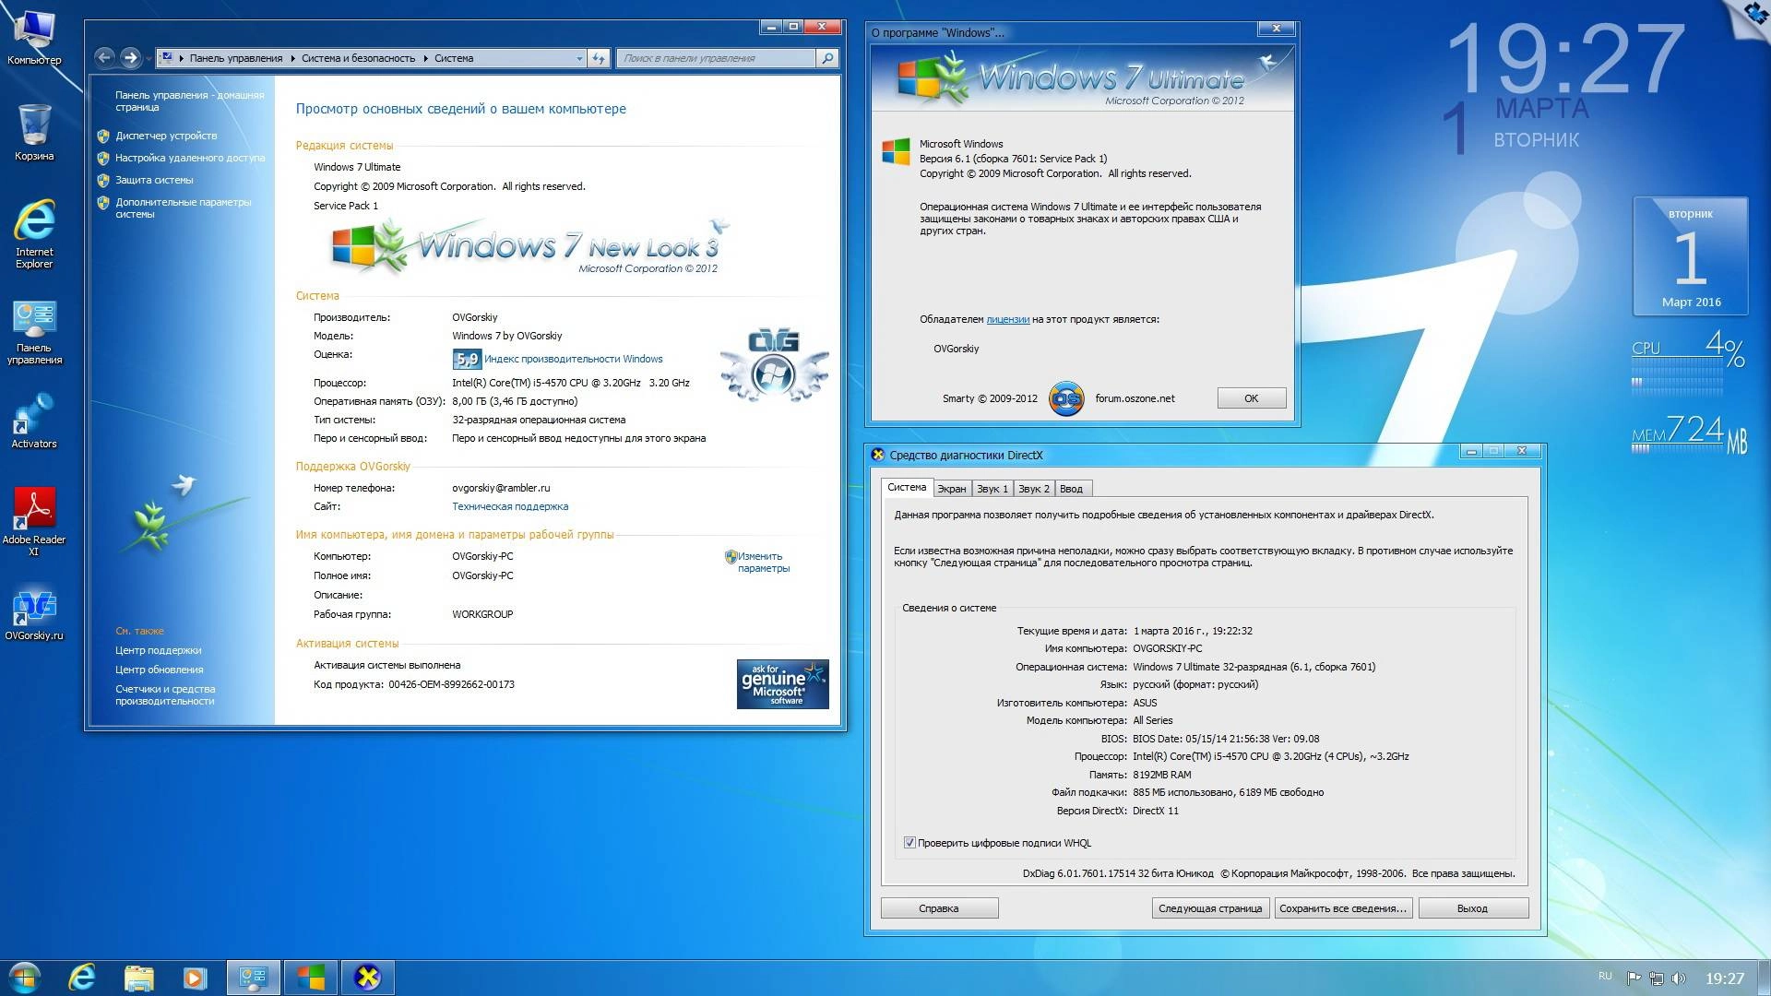Open the Диспетчер устройств link
Image resolution: width=1771 pixels, height=996 pixels.
(166, 136)
